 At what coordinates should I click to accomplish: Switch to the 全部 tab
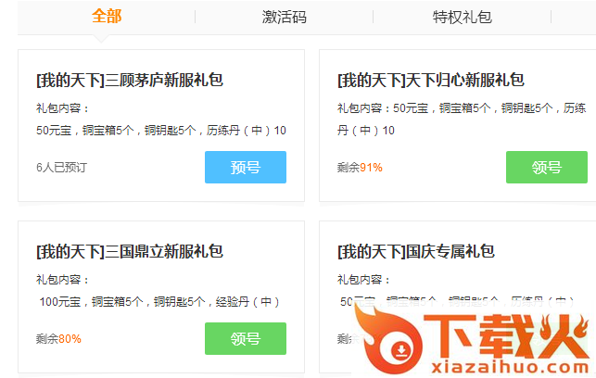pos(107,17)
